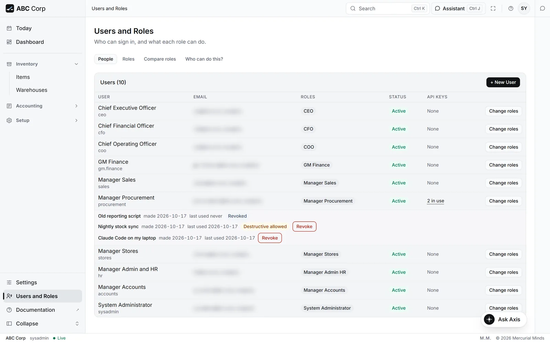Click the Accounting ledger icon
This screenshot has width=550, height=343.
tap(9, 106)
